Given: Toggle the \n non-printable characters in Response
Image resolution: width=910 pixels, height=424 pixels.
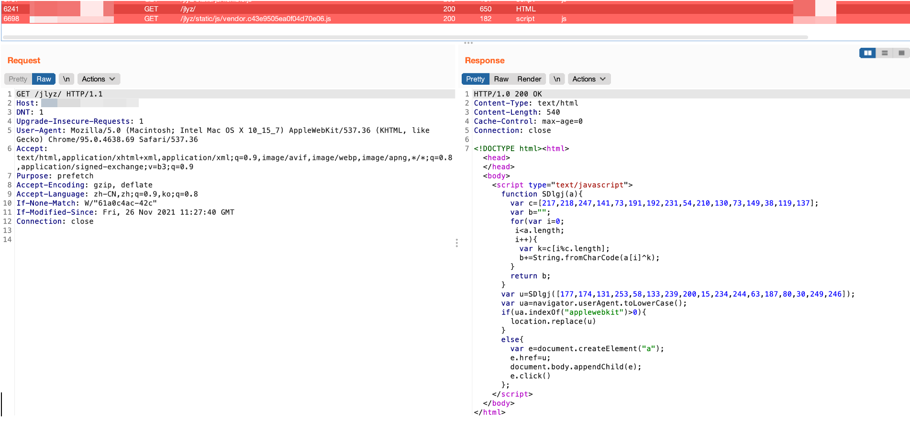Looking at the screenshot, I should click(x=557, y=79).
